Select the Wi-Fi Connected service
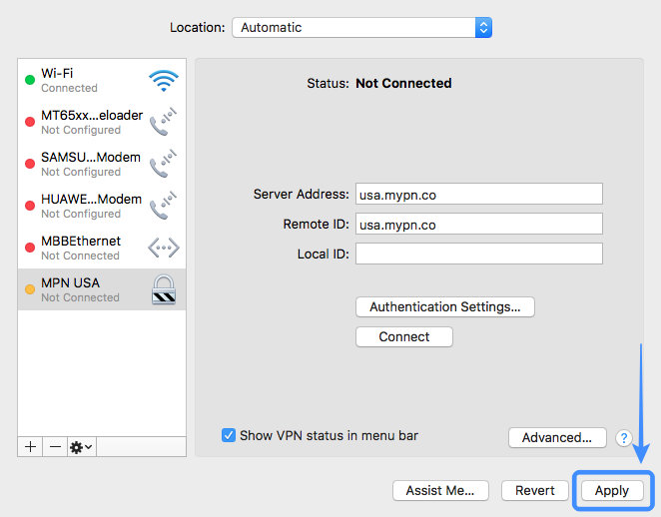661x517 pixels. point(102,80)
